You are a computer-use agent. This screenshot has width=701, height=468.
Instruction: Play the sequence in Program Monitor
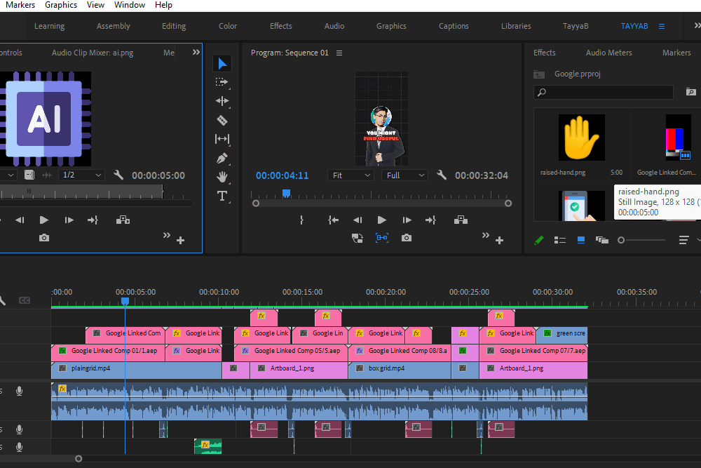(382, 220)
